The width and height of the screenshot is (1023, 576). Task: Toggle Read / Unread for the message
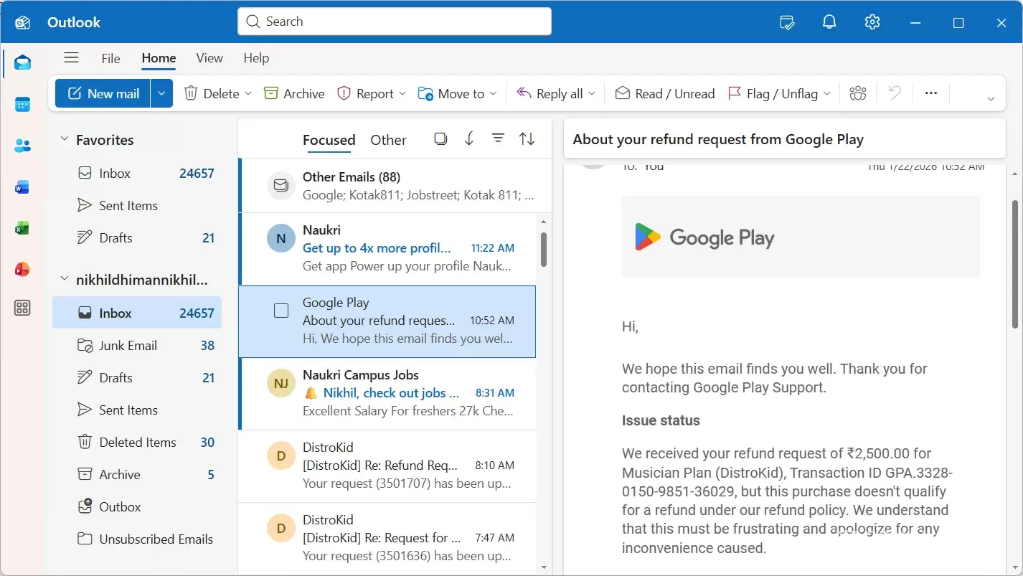coord(665,93)
